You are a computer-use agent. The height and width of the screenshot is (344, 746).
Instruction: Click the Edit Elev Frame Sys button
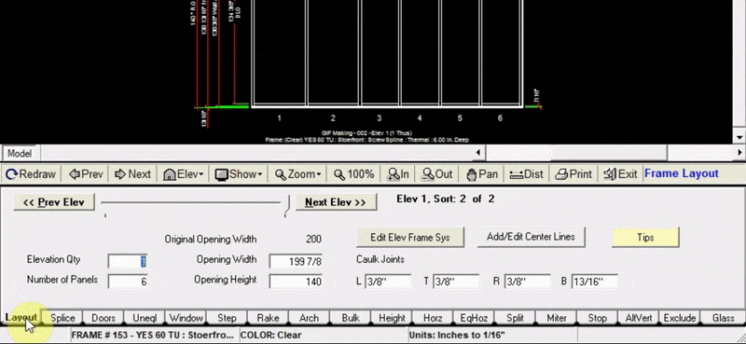(410, 237)
